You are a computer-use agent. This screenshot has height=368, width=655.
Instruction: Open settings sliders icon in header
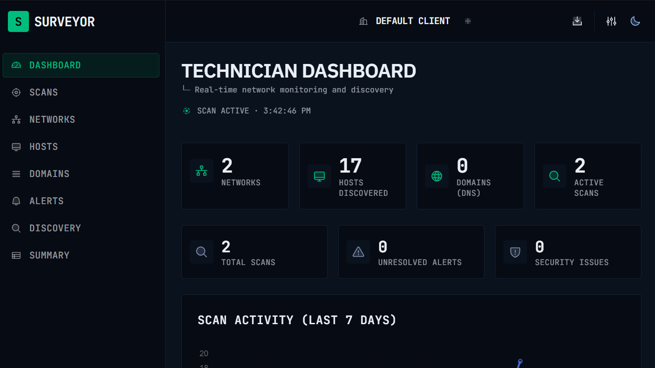(611, 21)
